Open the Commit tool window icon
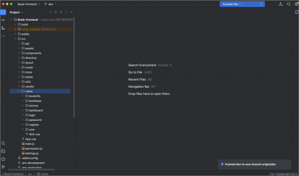This screenshot has height=176, width=299. tap(3, 20)
